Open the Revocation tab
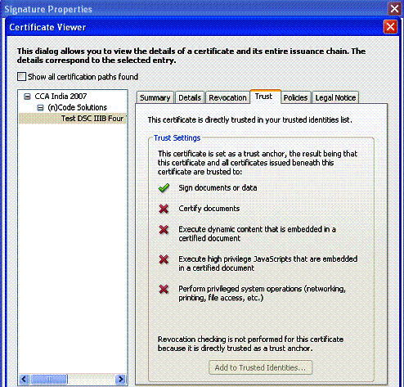The height and width of the screenshot is (387, 404). click(227, 97)
